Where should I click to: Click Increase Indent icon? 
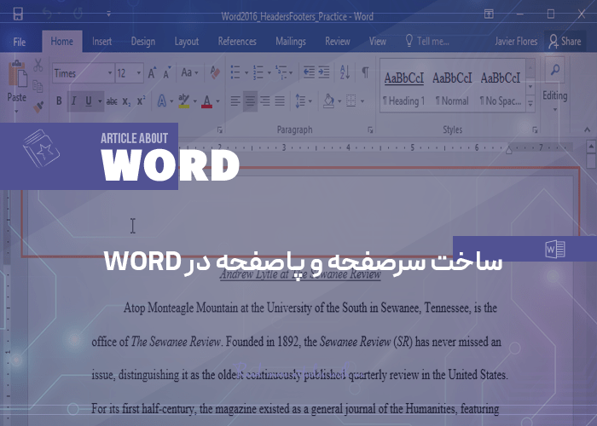click(324, 72)
